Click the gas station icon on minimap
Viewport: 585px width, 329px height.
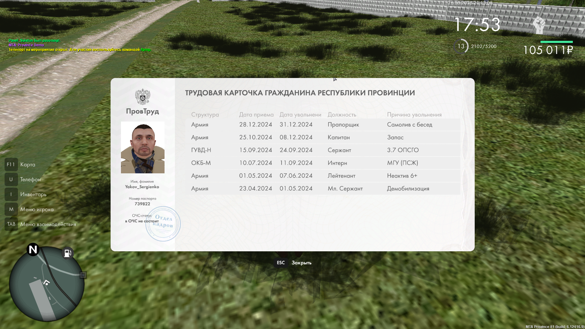coord(67,253)
